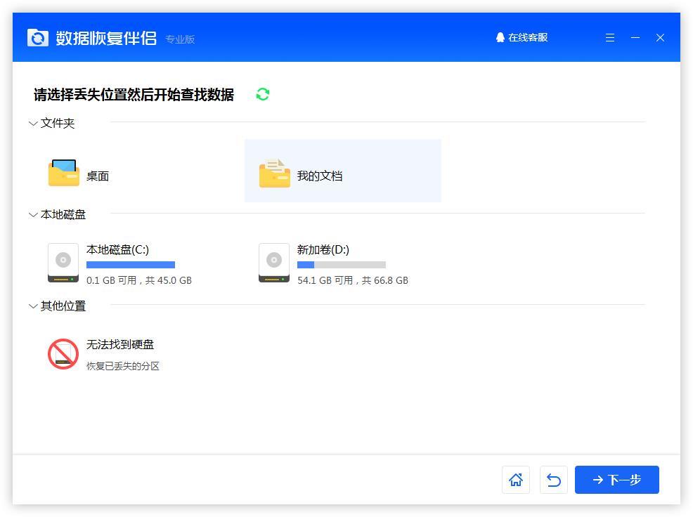Click the app logo in the title bar
This screenshot has height=517, width=693.
click(x=38, y=37)
